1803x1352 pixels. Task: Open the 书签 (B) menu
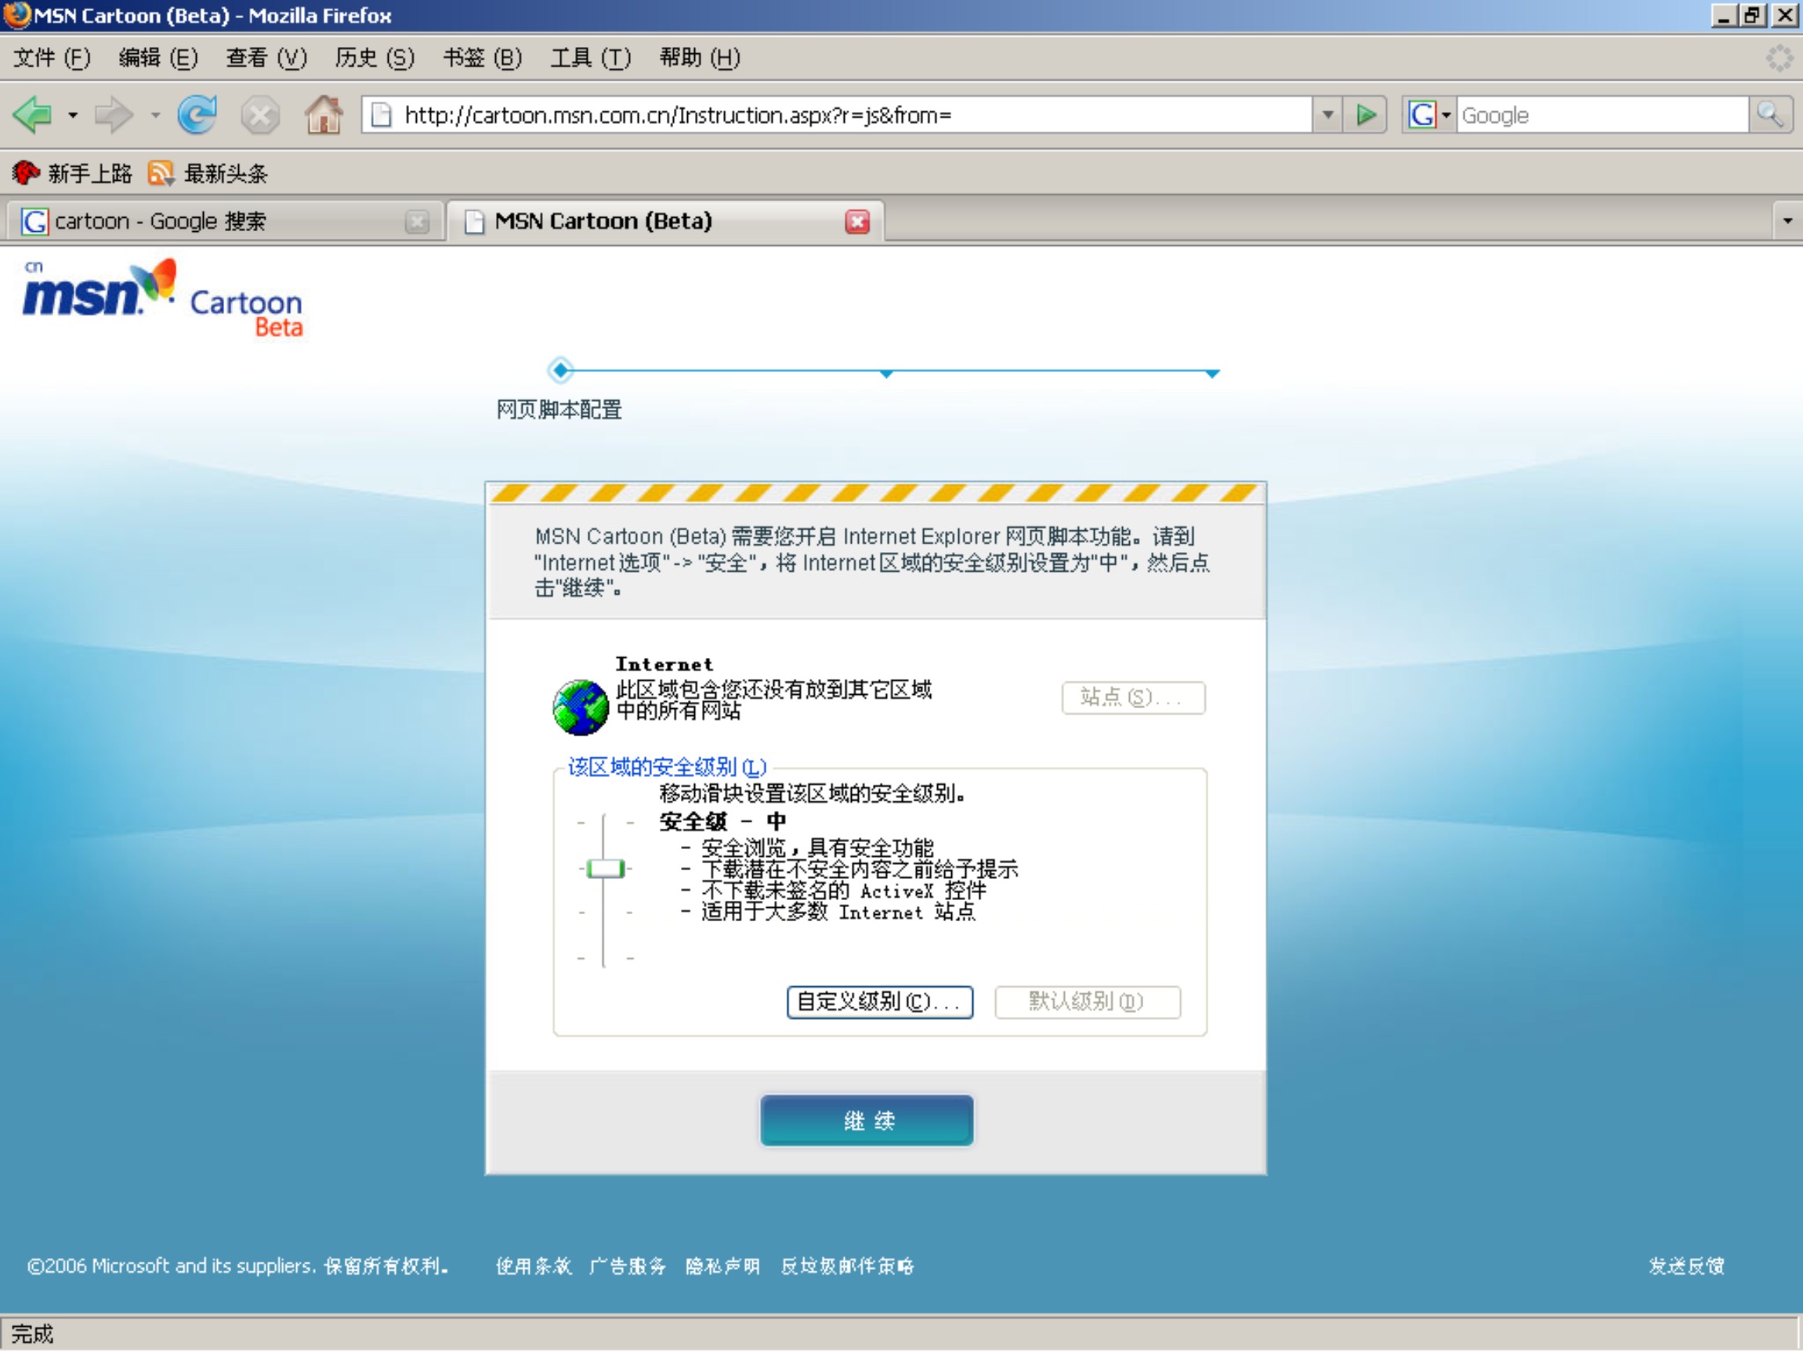click(482, 58)
